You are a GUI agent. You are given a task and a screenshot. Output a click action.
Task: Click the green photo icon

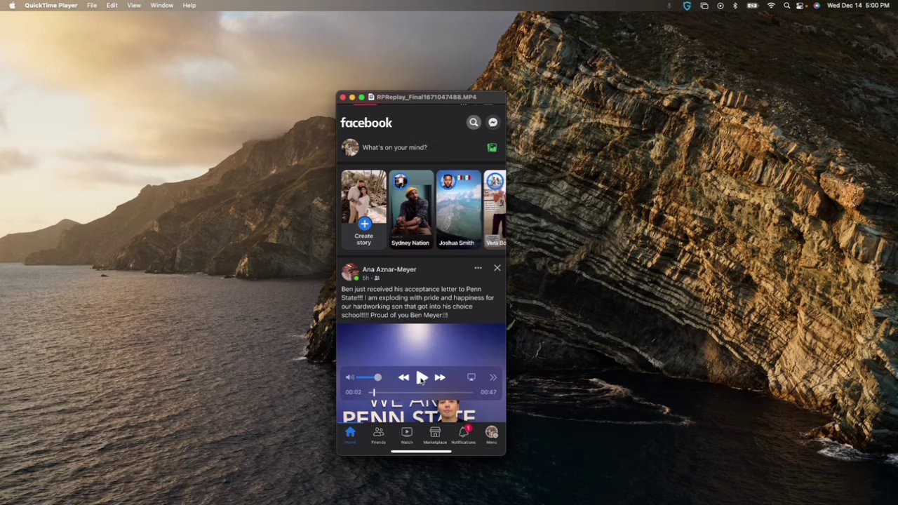click(492, 147)
